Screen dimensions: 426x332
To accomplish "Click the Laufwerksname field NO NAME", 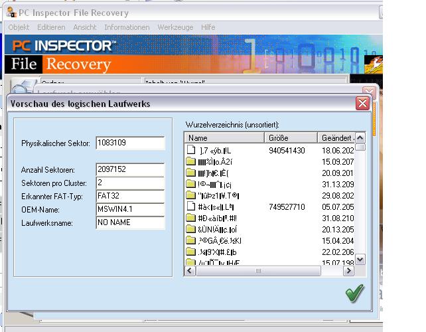I will 130,223.
